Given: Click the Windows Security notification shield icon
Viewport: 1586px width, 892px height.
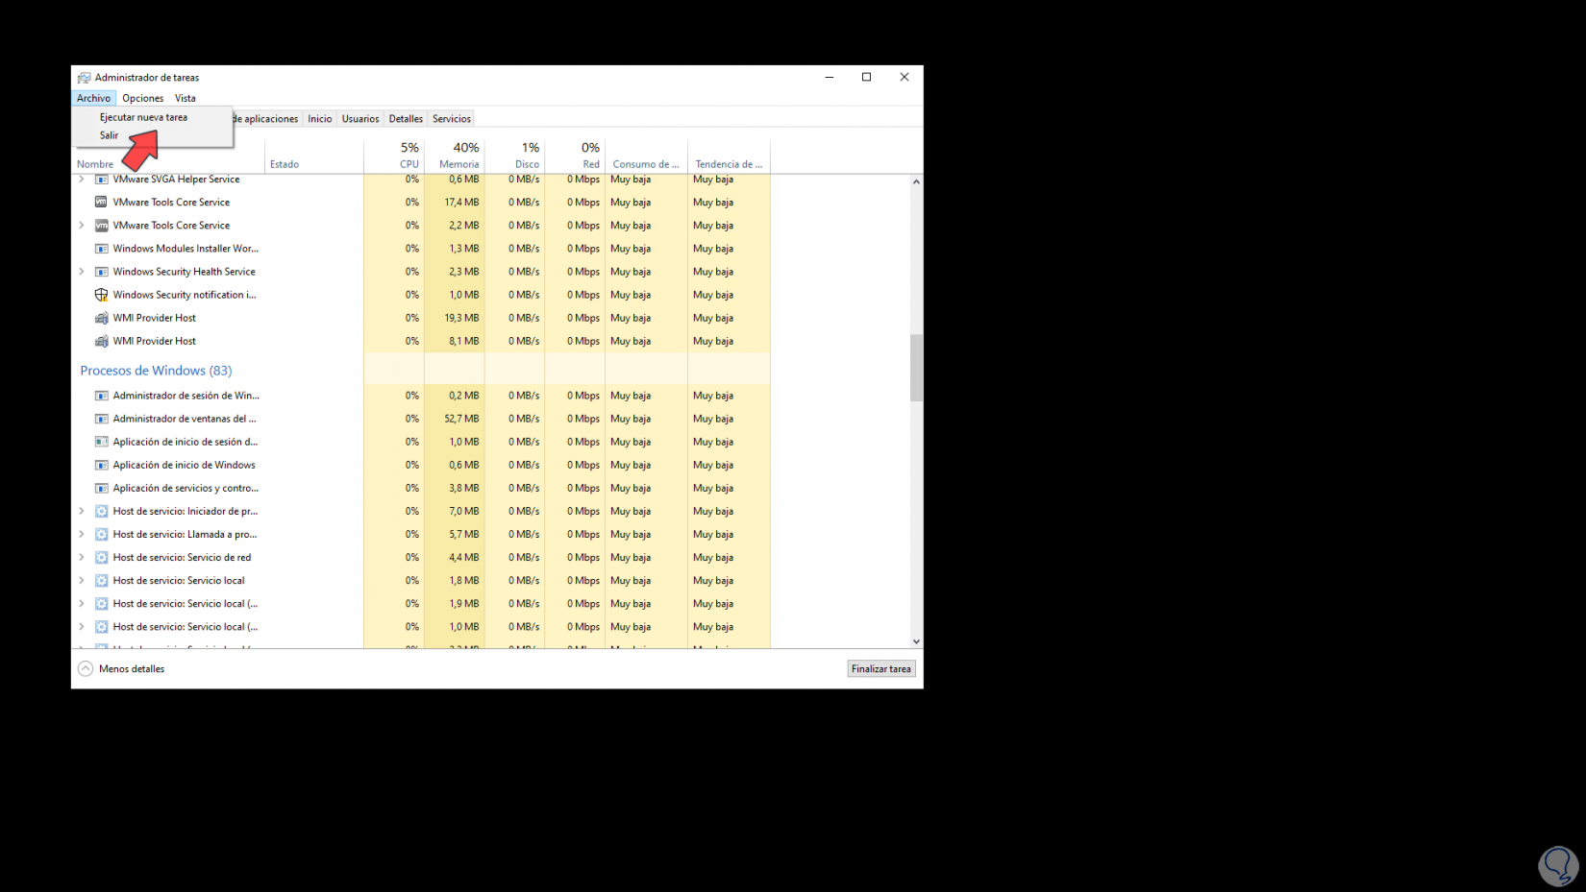Looking at the screenshot, I should 101,295.
